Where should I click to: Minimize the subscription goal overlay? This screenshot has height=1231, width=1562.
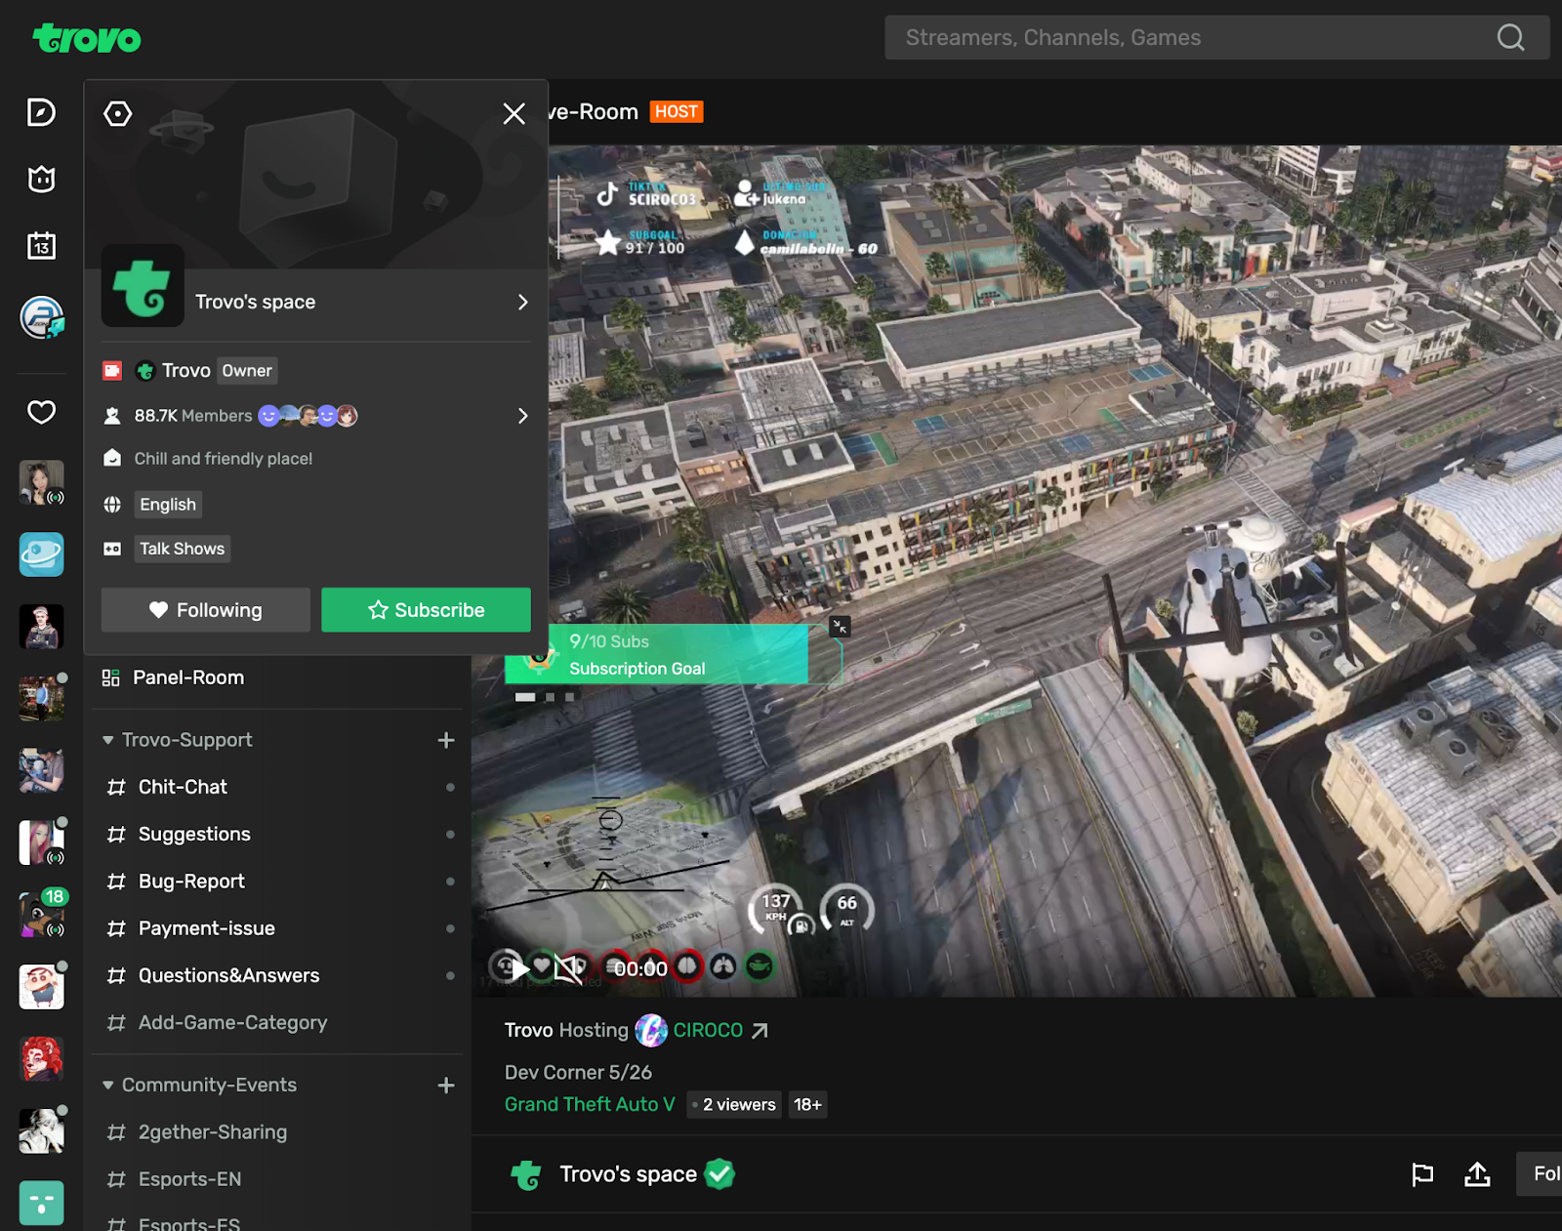840,627
